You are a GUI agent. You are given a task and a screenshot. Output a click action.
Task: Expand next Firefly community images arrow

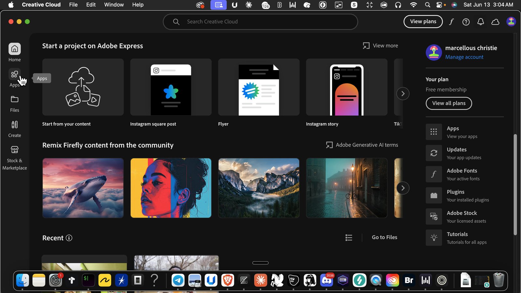(403, 188)
